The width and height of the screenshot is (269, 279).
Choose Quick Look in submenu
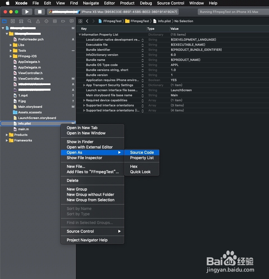tap(142, 172)
